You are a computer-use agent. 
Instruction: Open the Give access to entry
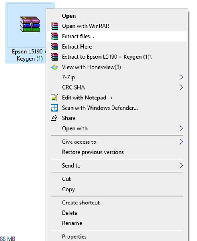[117, 142]
